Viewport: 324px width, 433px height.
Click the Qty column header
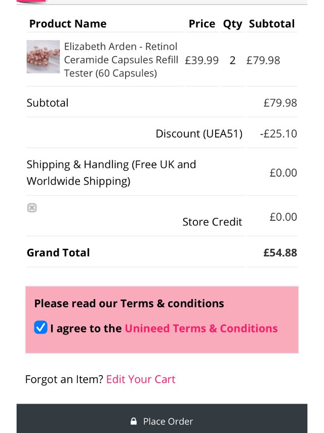click(x=232, y=24)
